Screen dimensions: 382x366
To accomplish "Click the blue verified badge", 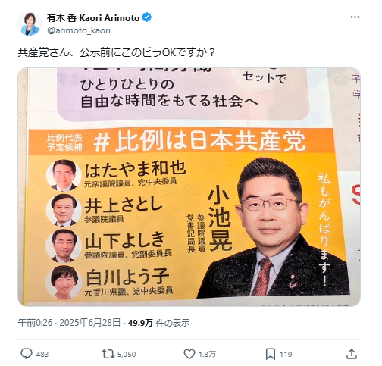I will click(x=147, y=17).
